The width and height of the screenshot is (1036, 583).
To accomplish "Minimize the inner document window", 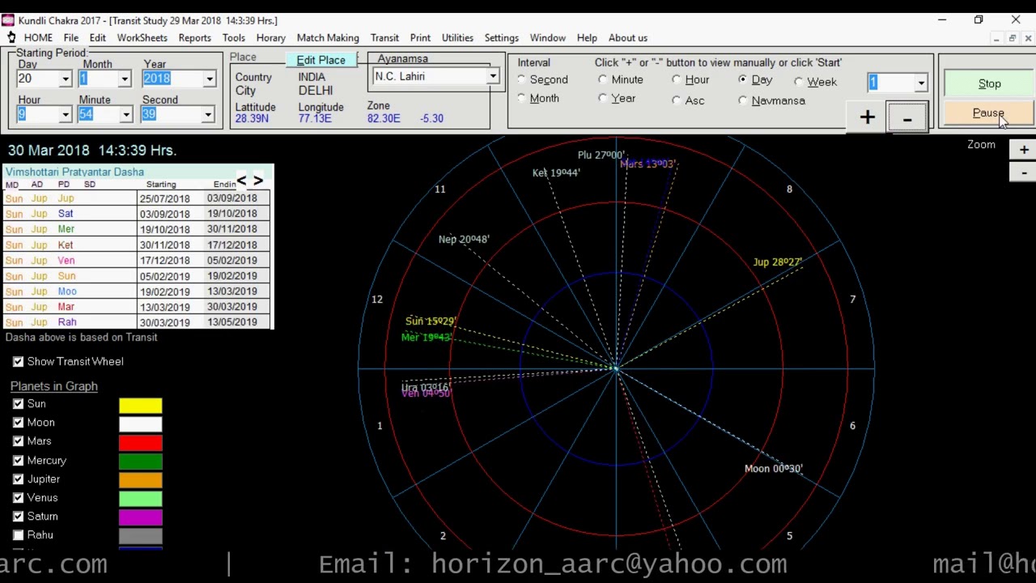I will (x=996, y=38).
